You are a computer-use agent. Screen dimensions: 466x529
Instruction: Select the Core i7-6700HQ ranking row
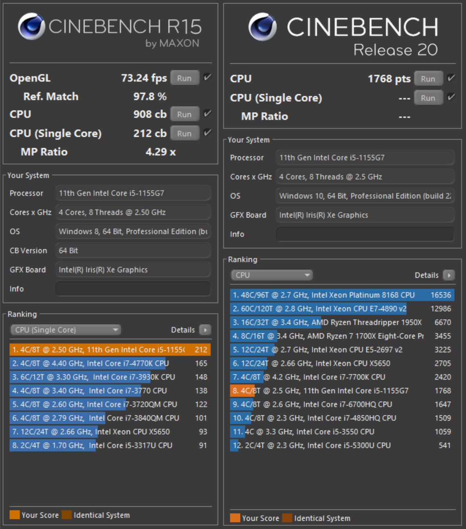tap(342, 404)
